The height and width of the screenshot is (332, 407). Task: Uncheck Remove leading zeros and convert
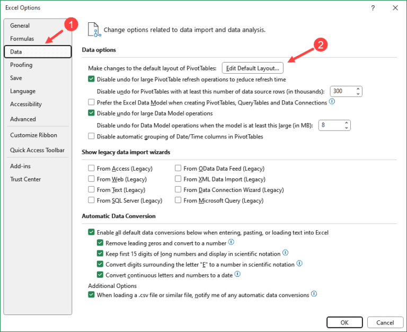point(100,243)
